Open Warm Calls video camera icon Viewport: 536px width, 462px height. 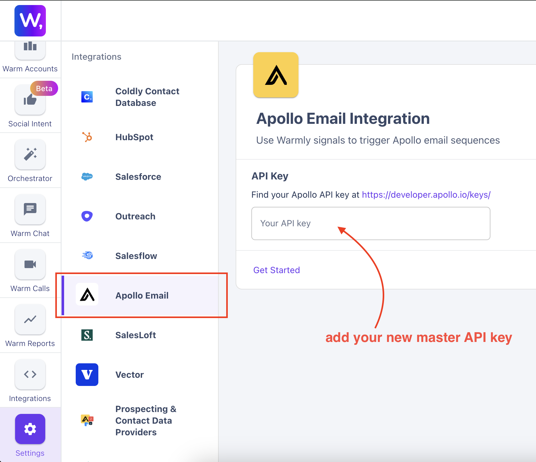[30, 264]
